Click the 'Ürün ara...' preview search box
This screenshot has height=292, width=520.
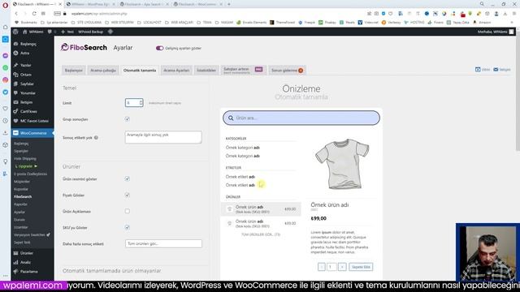[301, 118]
